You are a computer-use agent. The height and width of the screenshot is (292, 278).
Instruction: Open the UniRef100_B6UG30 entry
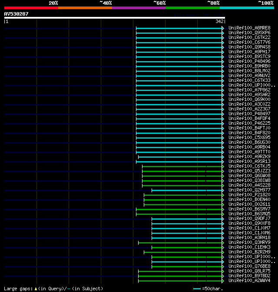249,142
